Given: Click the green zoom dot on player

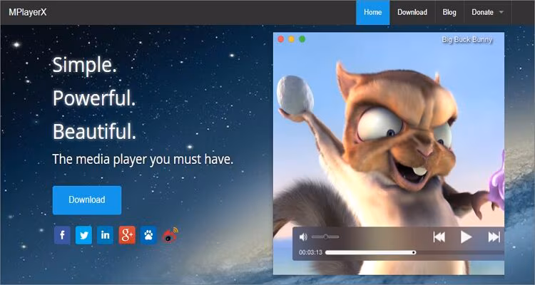Looking at the screenshot, I should (302, 39).
